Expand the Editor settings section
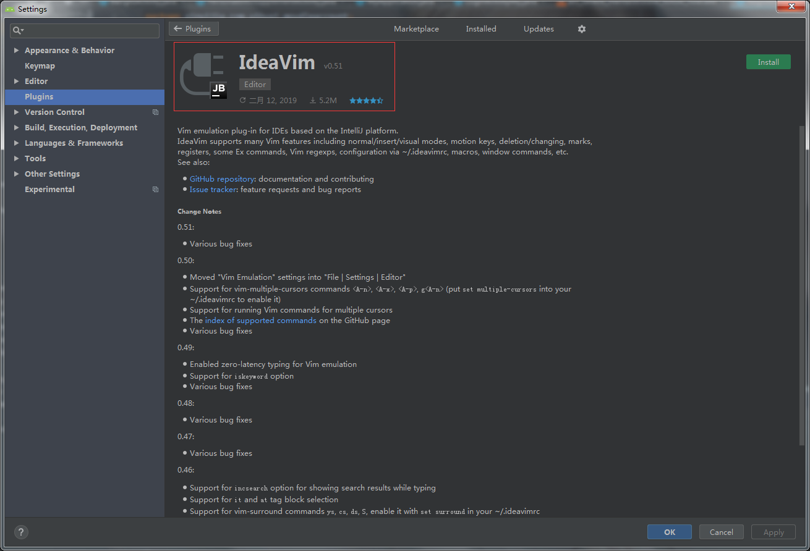 (15, 81)
